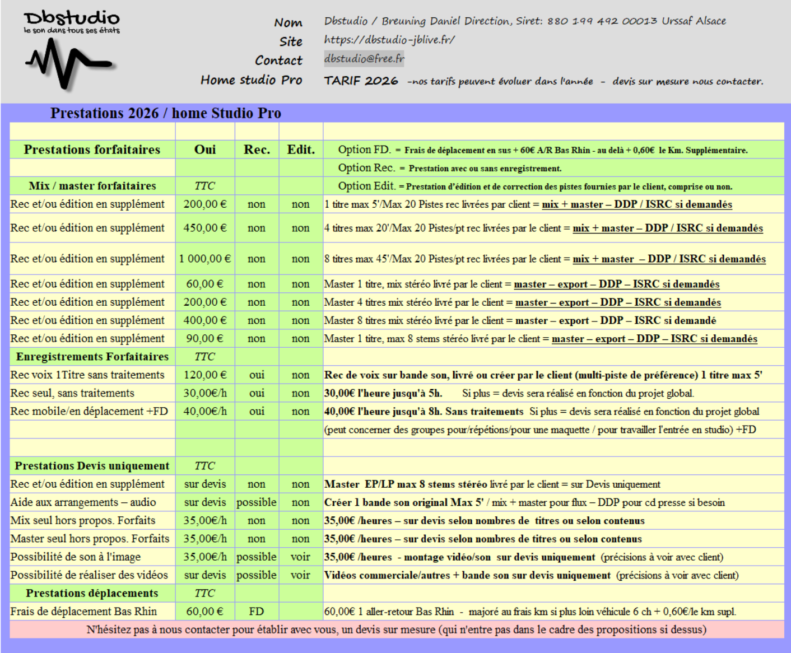Screen dimensions: 791x653
Task: Click the "Rec." column header
Action: (x=257, y=150)
